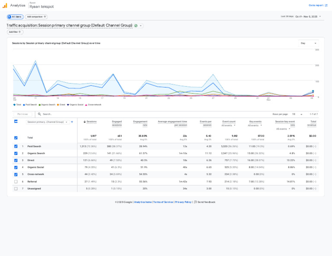This screenshot has height=256, width=332.
Task: Click the Cross-network legend triangle icon
Action: point(86,104)
